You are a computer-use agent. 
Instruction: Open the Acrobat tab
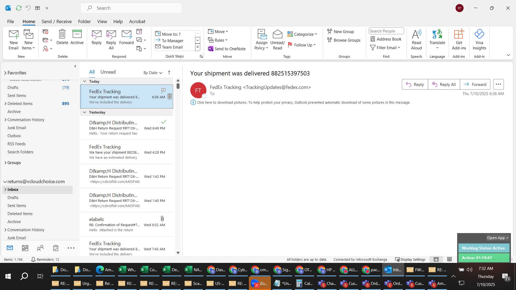137,21
